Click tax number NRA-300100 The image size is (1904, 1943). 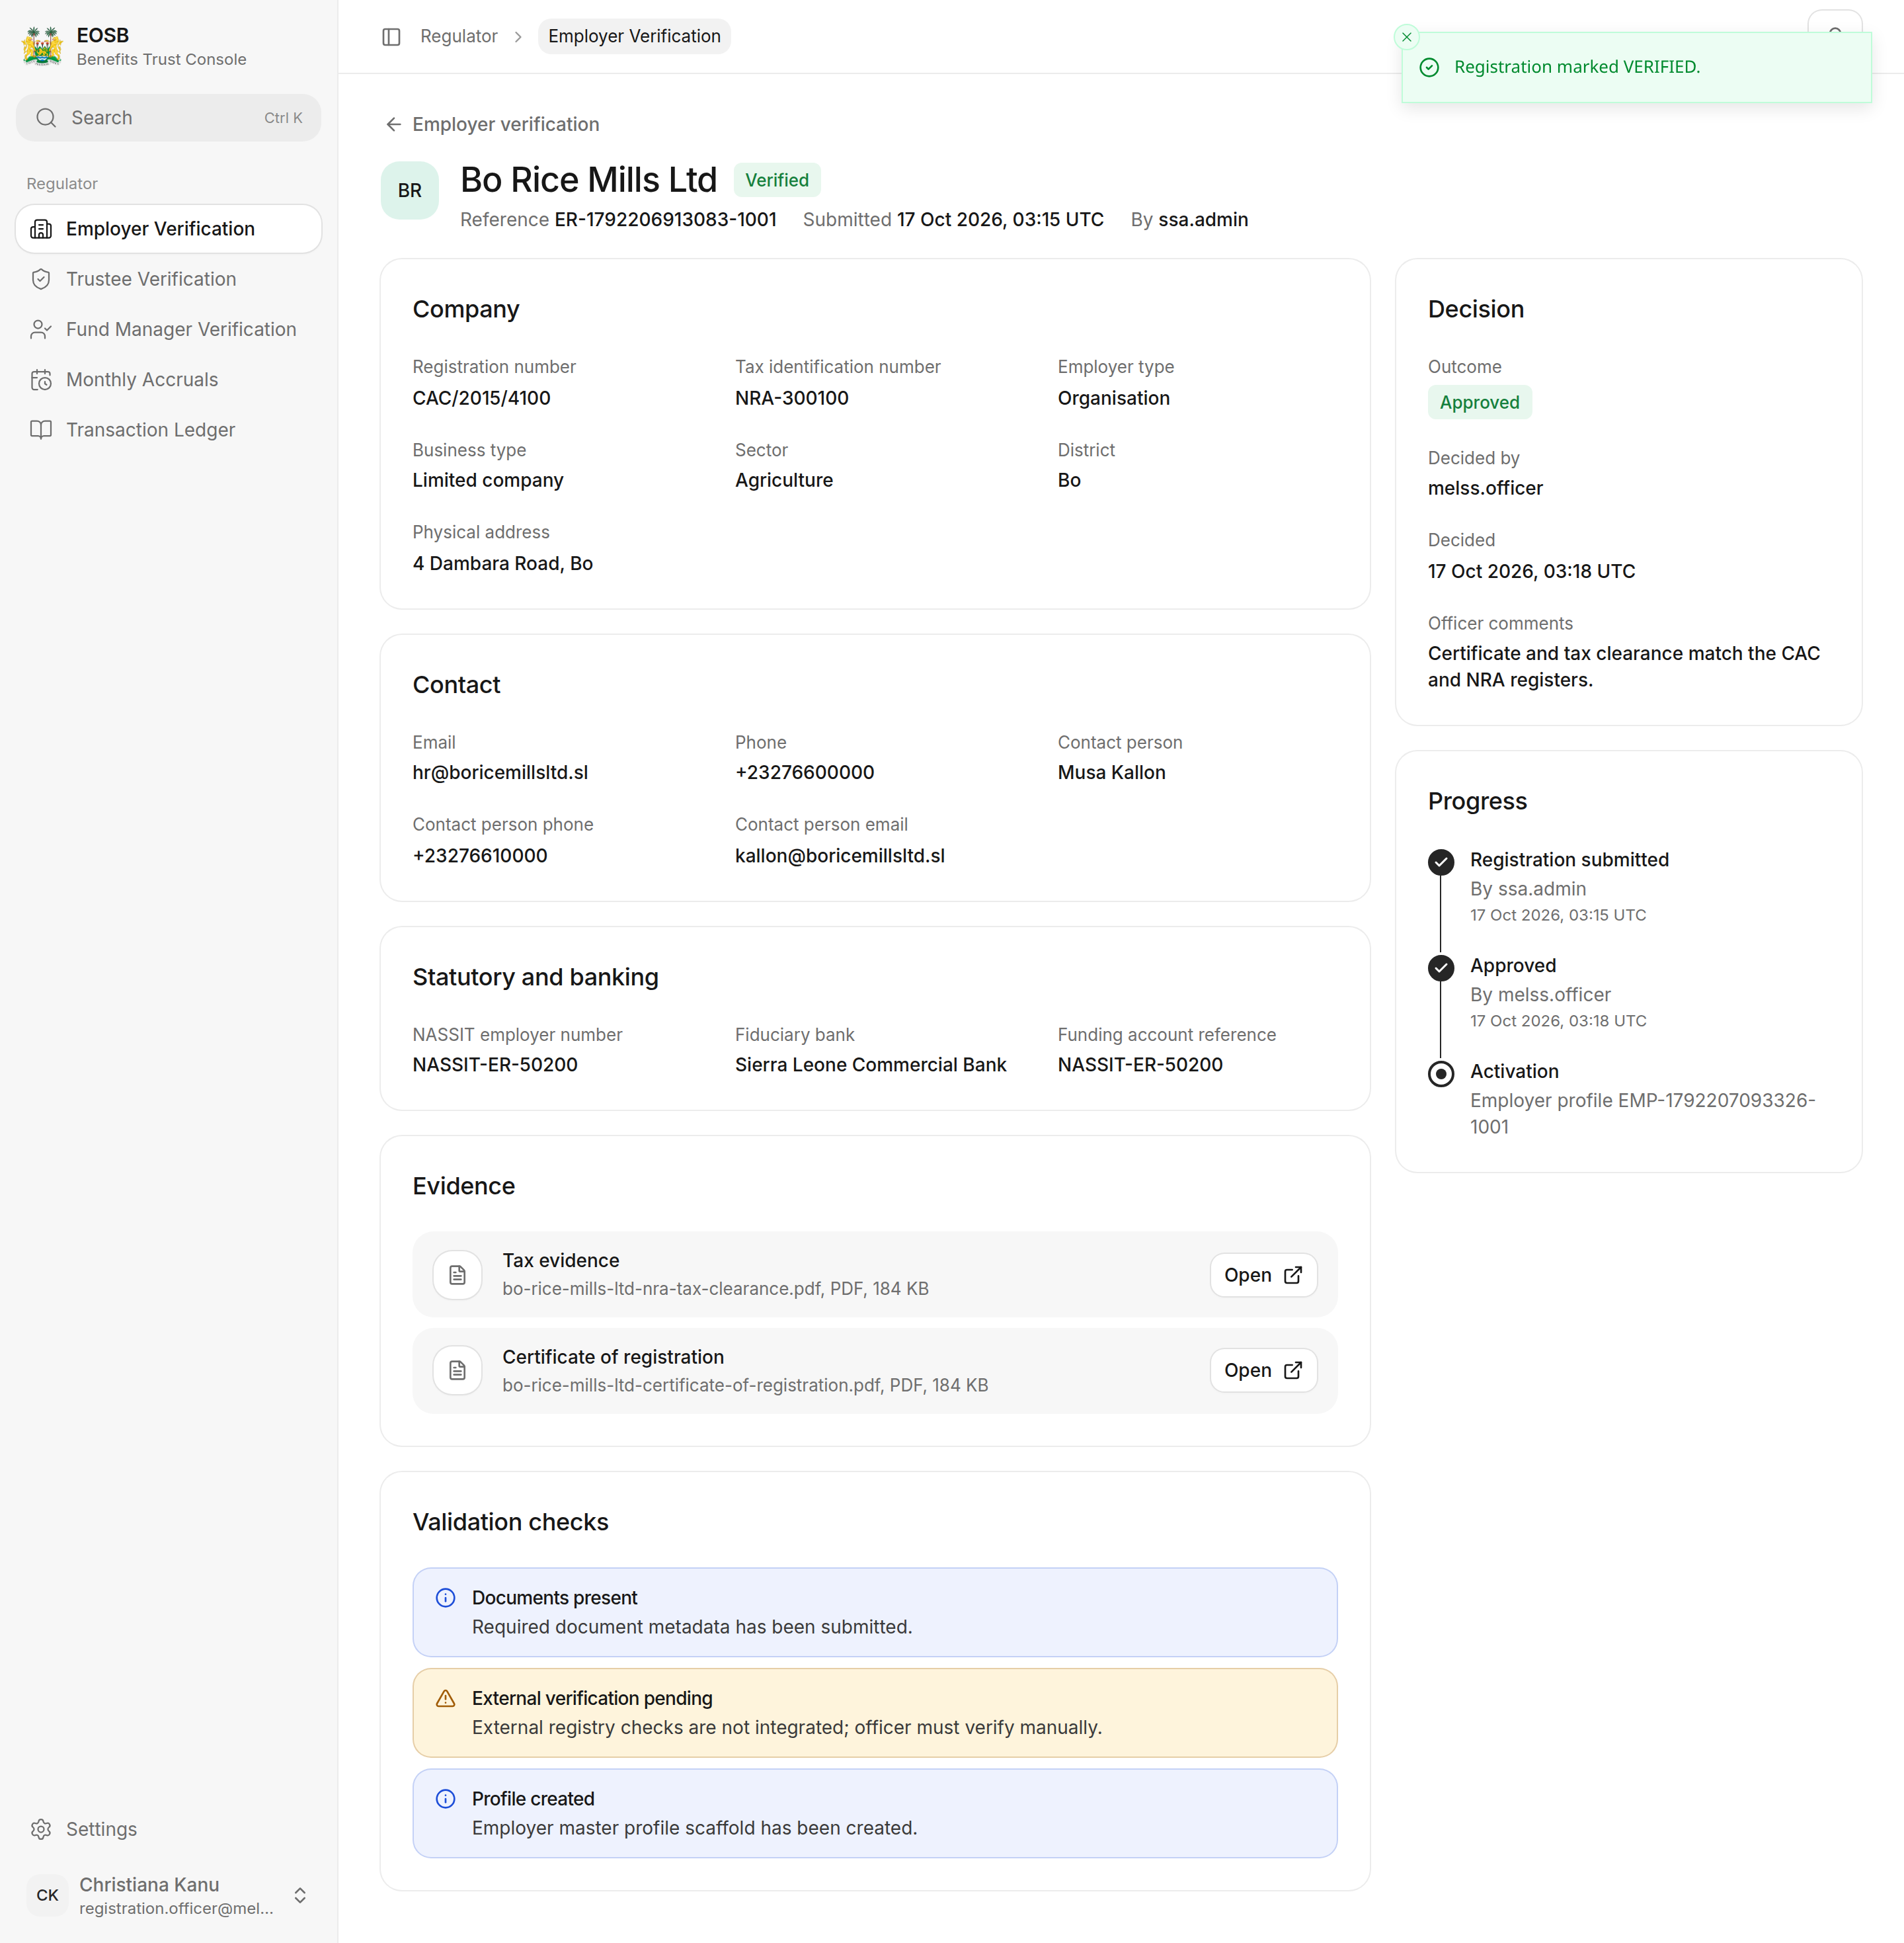click(x=791, y=398)
